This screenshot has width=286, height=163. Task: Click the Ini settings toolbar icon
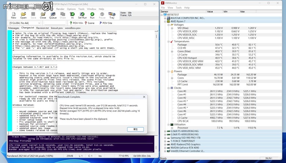tap(72, 15)
